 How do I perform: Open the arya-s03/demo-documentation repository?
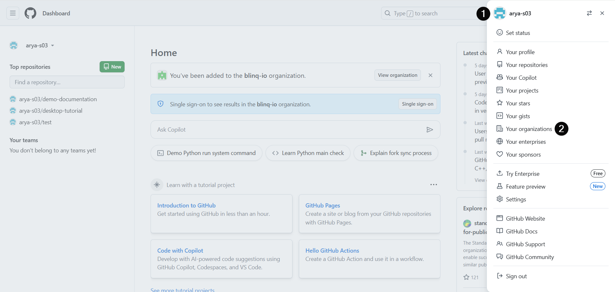coord(58,99)
